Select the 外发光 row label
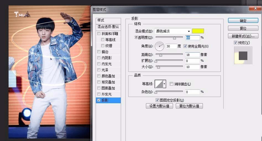The image size is (262, 141). click(106, 94)
